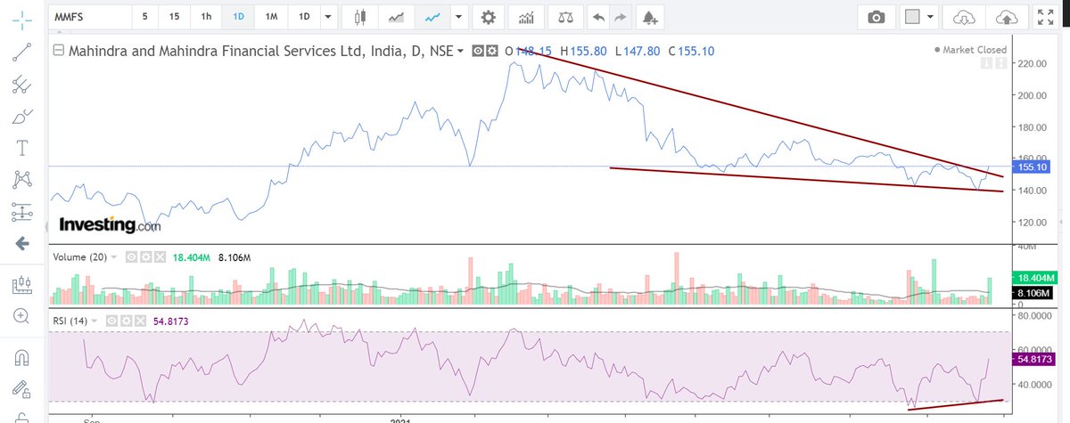1070x423 pixels.
Task: Click the 8.106M volume average scale label
Action: pyautogui.click(x=1033, y=293)
